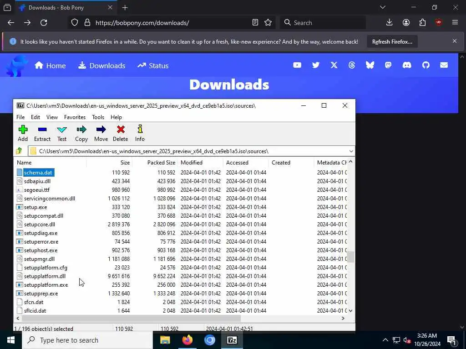Run the Test archive tool
The width and height of the screenshot is (466, 349).
tap(62, 133)
